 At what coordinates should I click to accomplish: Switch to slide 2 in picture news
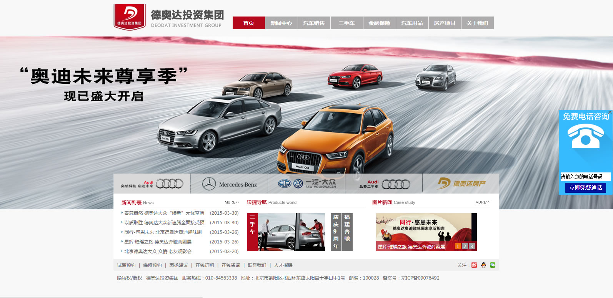[465, 246]
